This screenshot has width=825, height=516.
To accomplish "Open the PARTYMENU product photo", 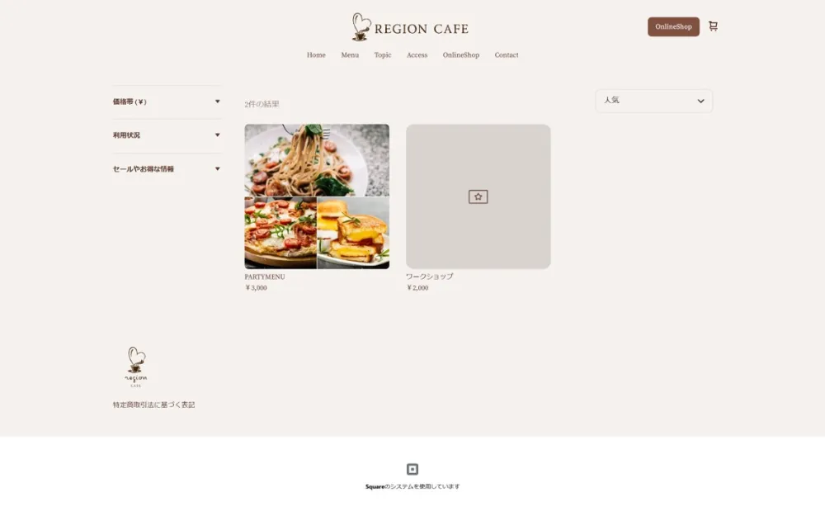I will coord(317,196).
